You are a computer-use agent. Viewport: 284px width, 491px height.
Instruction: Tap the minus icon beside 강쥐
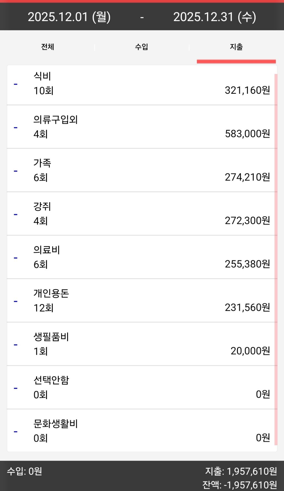tap(16, 214)
